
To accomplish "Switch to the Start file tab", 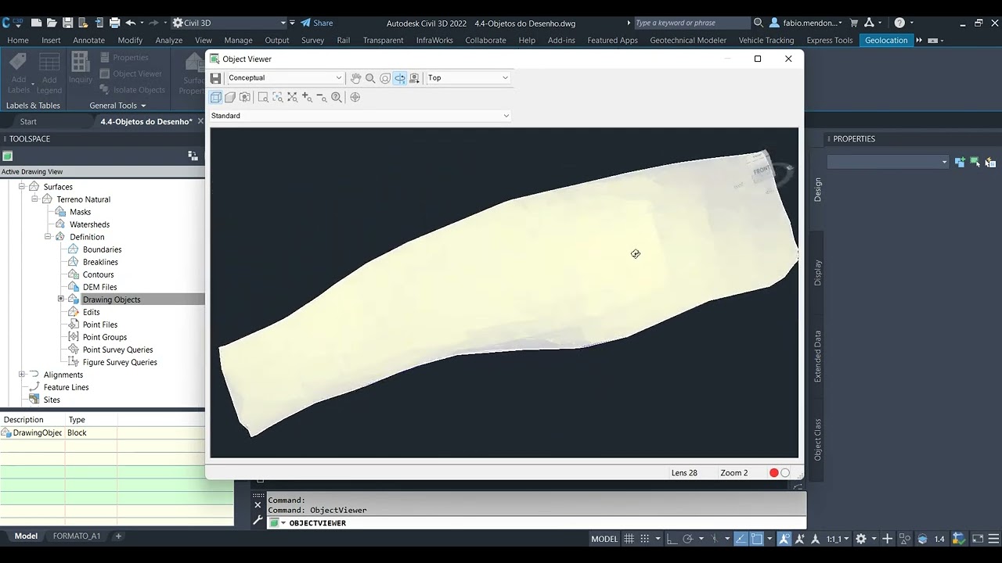I will [x=28, y=121].
